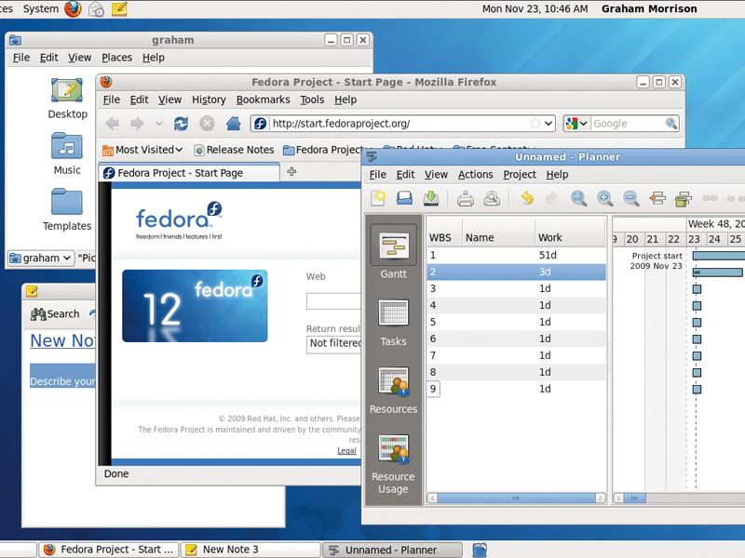Click the Legal link on Fedora page
This screenshot has height=558, width=745.
346,451
